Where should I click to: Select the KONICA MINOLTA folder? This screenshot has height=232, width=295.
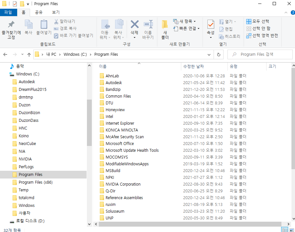[122, 130]
